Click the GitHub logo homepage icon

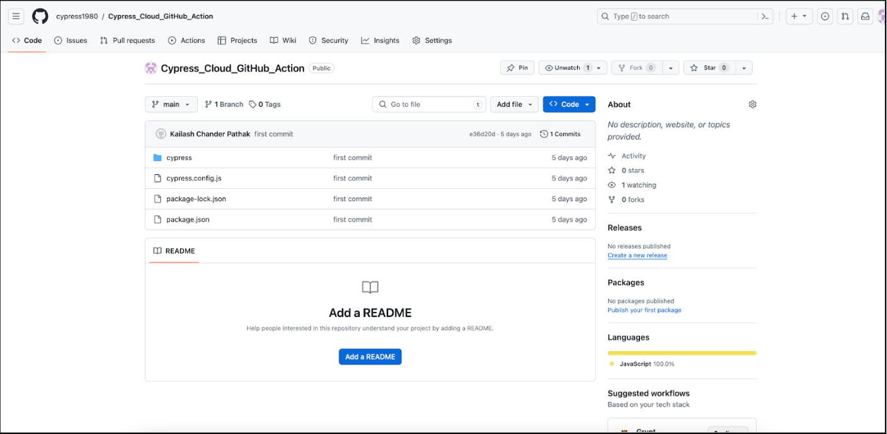click(x=40, y=16)
